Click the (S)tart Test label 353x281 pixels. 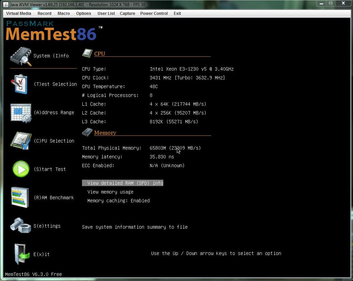(x=50, y=169)
